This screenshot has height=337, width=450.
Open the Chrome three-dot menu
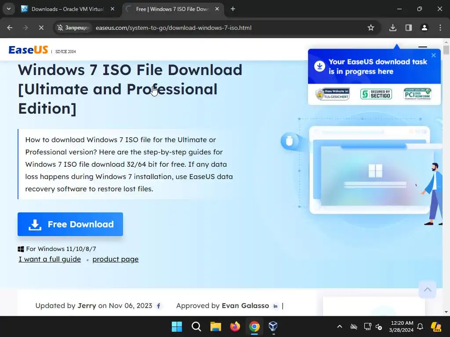click(x=440, y=28)
